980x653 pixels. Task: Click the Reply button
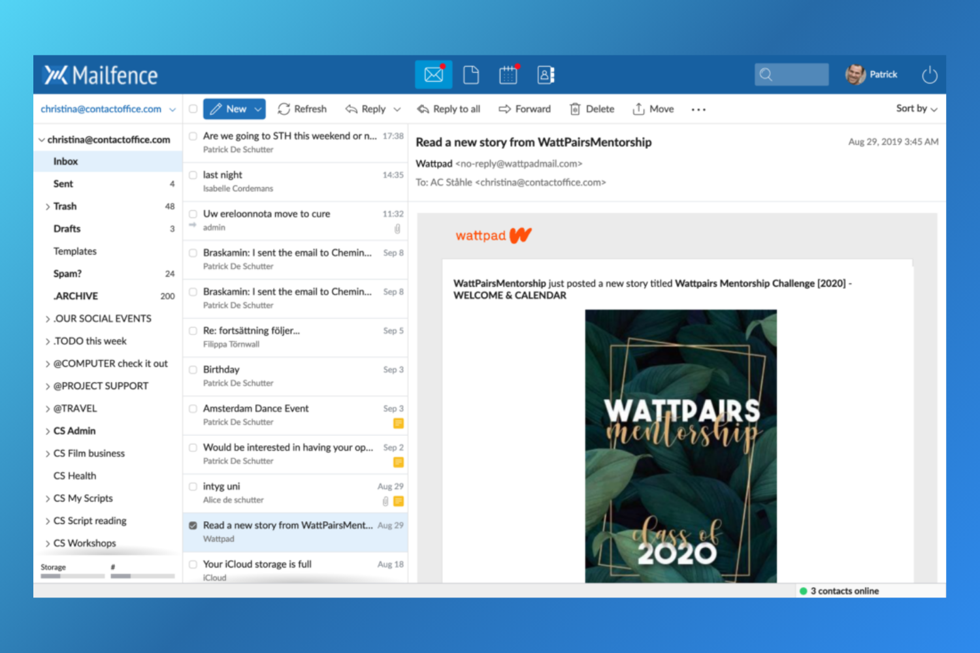coord(366,109)
